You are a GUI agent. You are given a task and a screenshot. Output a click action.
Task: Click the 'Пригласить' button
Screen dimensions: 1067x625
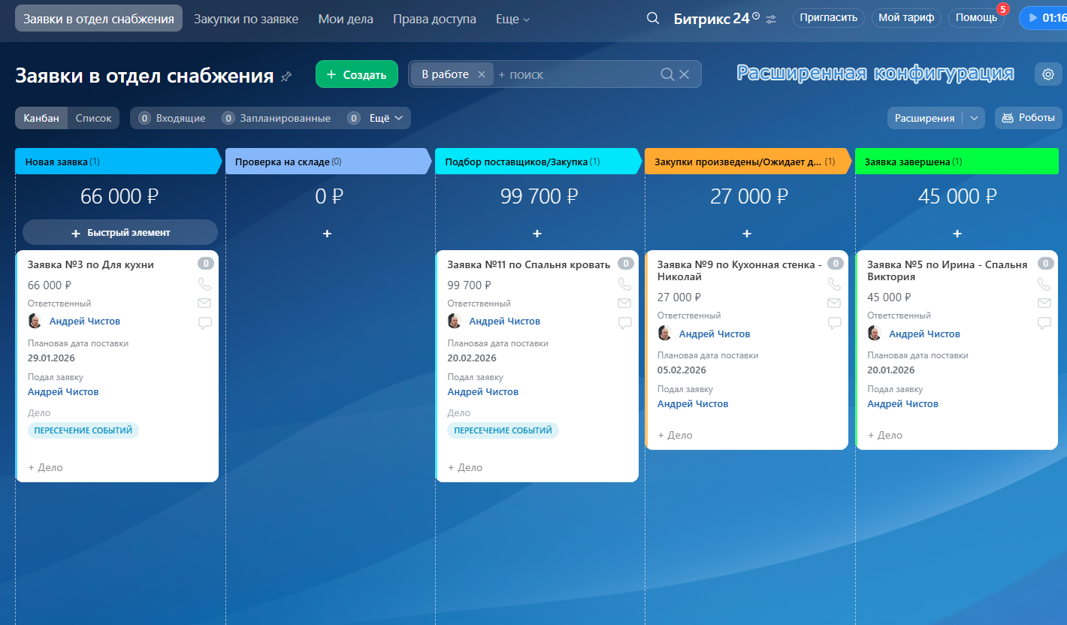[x=829, y=18]
